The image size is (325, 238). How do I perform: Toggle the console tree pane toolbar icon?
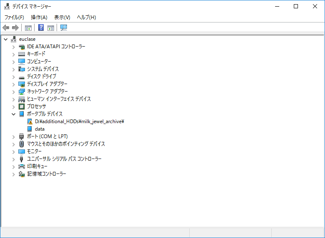(x=28, y=28)
